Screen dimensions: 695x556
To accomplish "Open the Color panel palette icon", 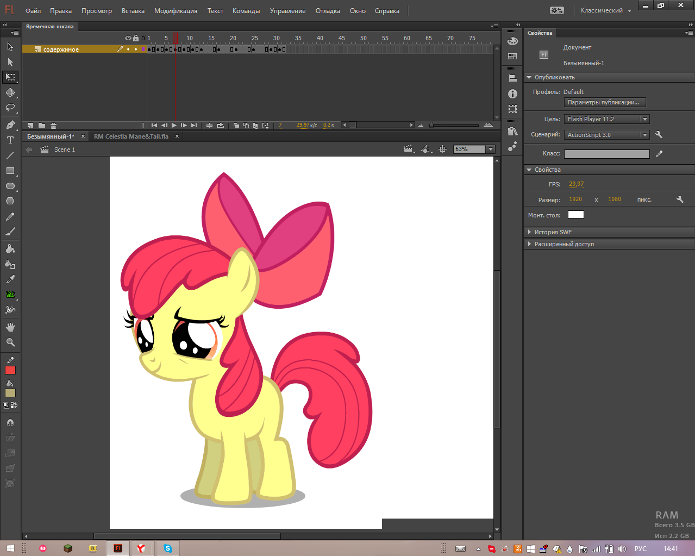I will point(512,41).
